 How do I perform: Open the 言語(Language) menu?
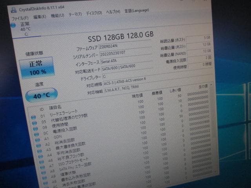(x=137, y=11)
